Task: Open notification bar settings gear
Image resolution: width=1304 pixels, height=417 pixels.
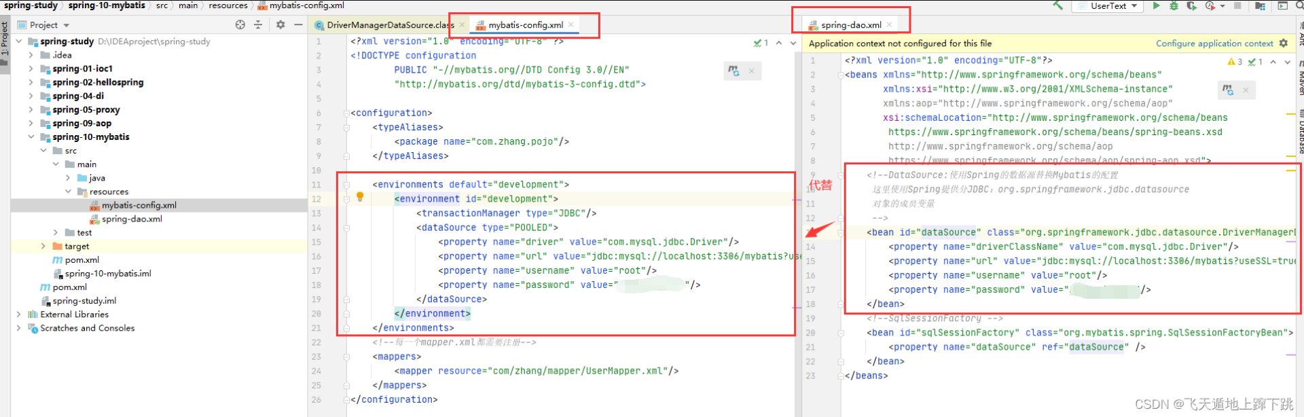Action: [x=1284, y=43]
